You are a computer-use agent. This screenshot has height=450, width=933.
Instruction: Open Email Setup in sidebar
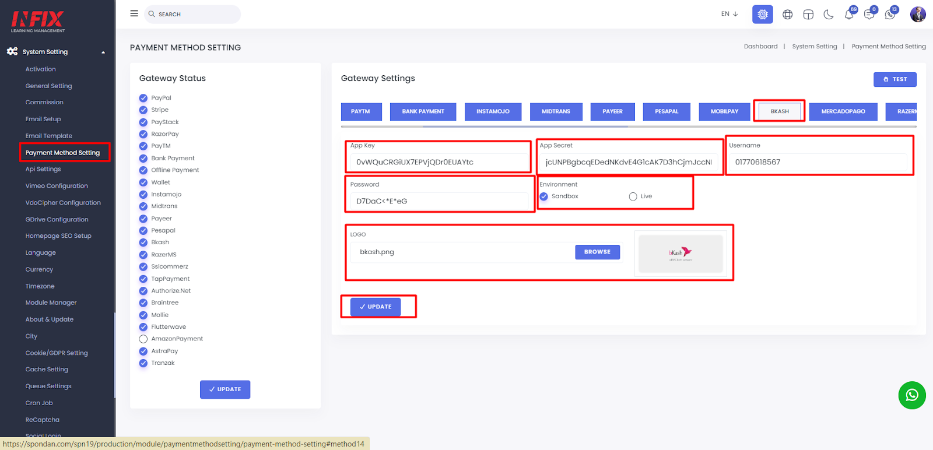pyautogui.click(x=43, y=119)
